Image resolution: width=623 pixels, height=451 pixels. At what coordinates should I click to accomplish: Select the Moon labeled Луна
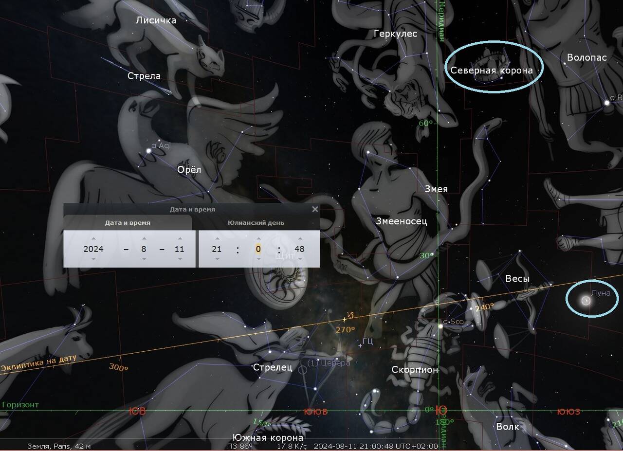click(x=586, y=301)
